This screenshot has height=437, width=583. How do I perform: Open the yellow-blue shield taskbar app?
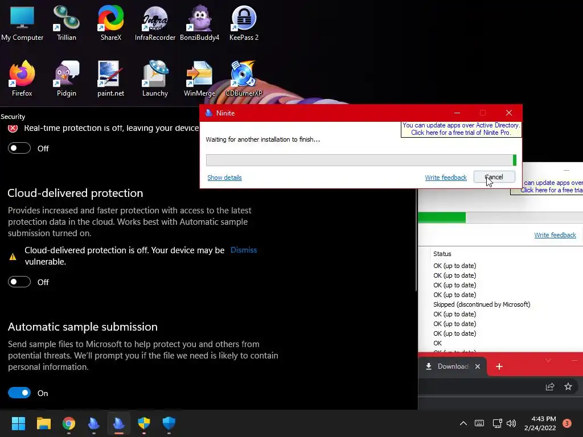click(x=144, y=423)
